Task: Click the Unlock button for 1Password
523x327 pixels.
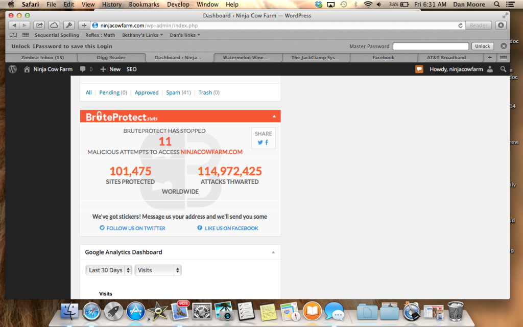Action: 482,46
